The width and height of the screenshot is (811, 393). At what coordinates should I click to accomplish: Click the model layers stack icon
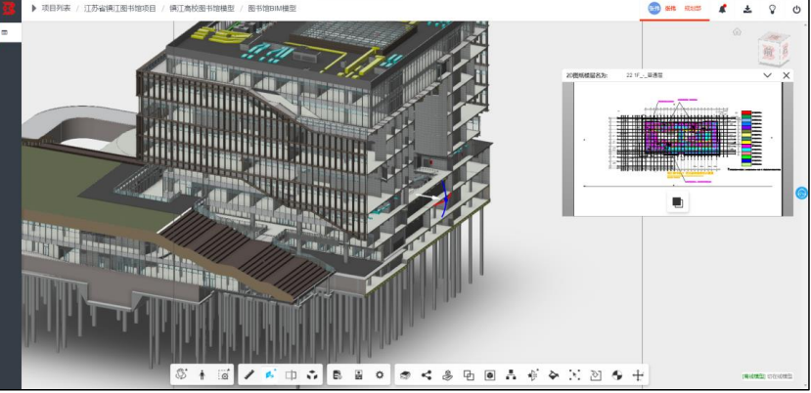(x=405, y=375)
